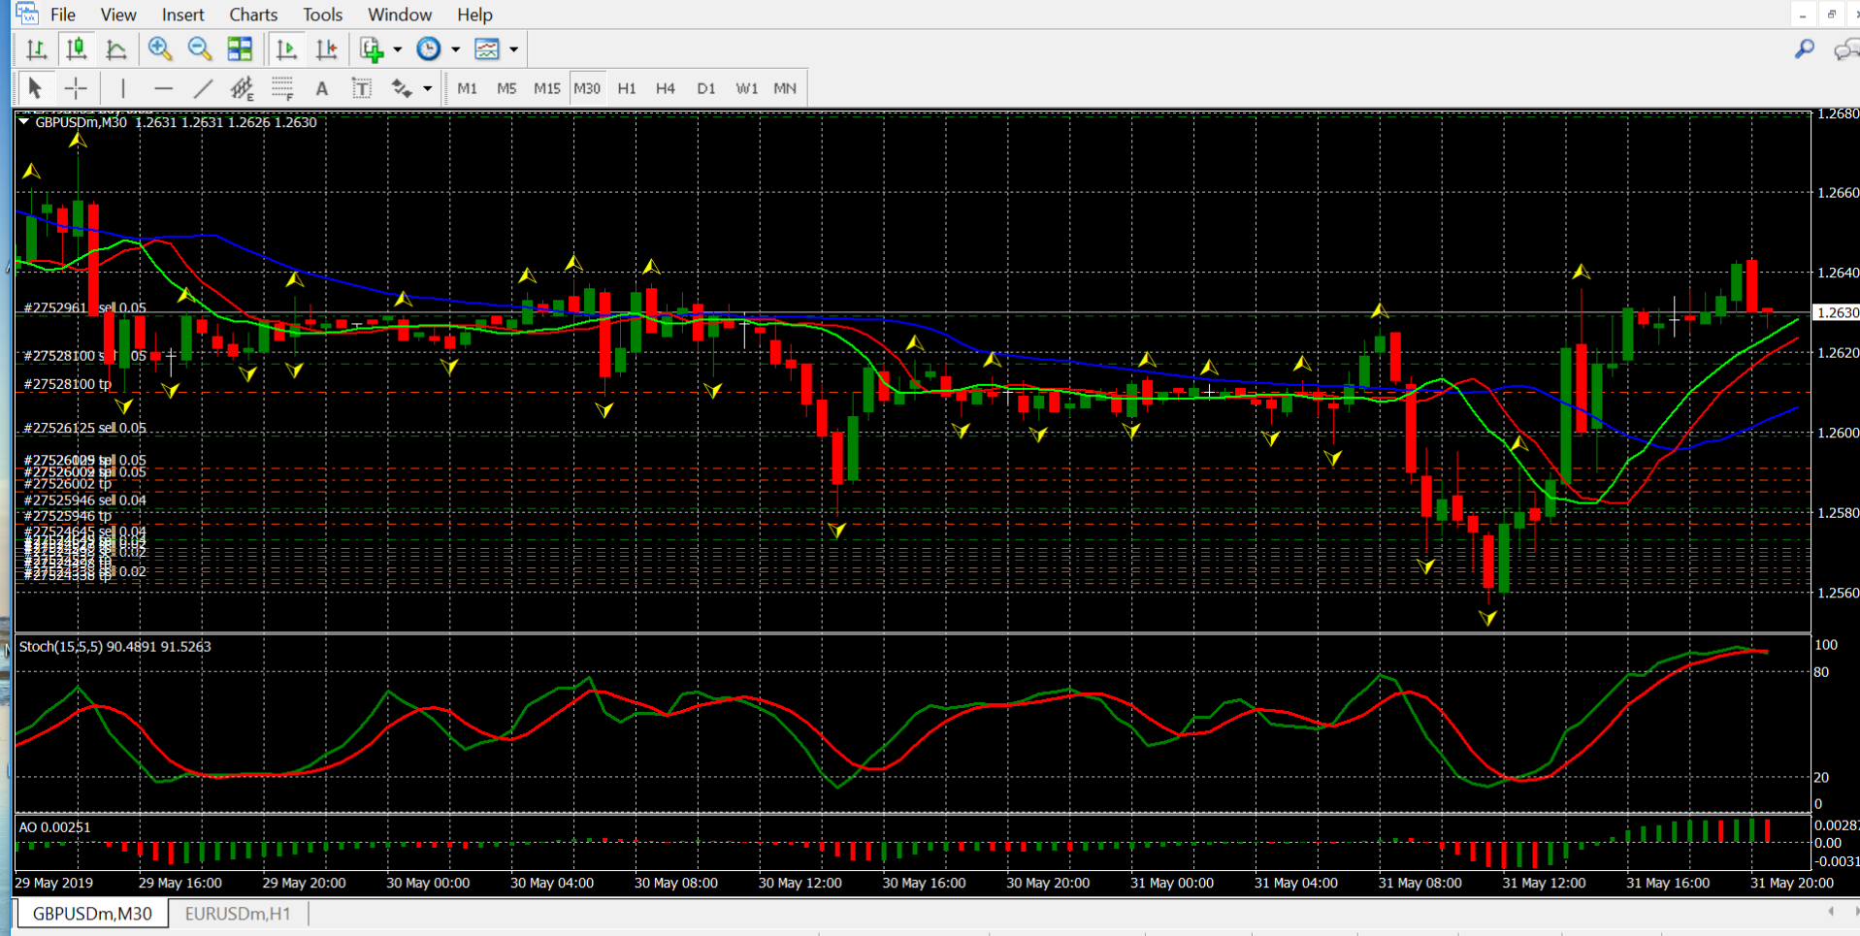This screenshot has width=1860, height=936.
Task: Click the 30 May 12:00 time label
Action: pos(799,883)
